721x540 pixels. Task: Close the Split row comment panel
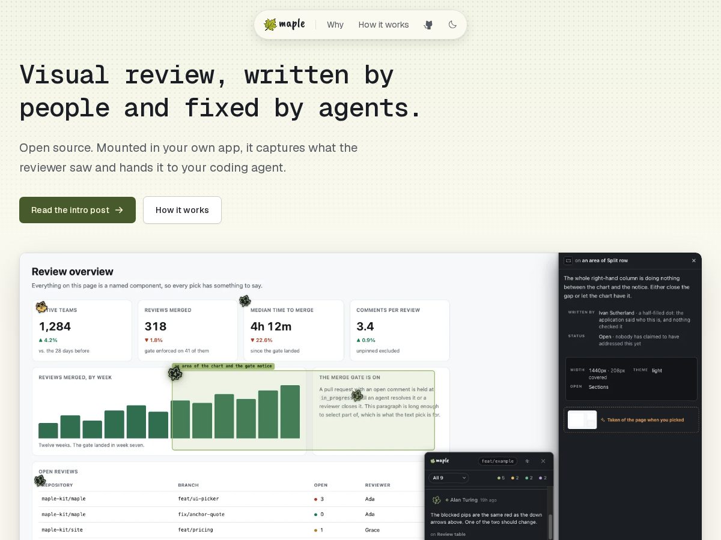(693, 260)
